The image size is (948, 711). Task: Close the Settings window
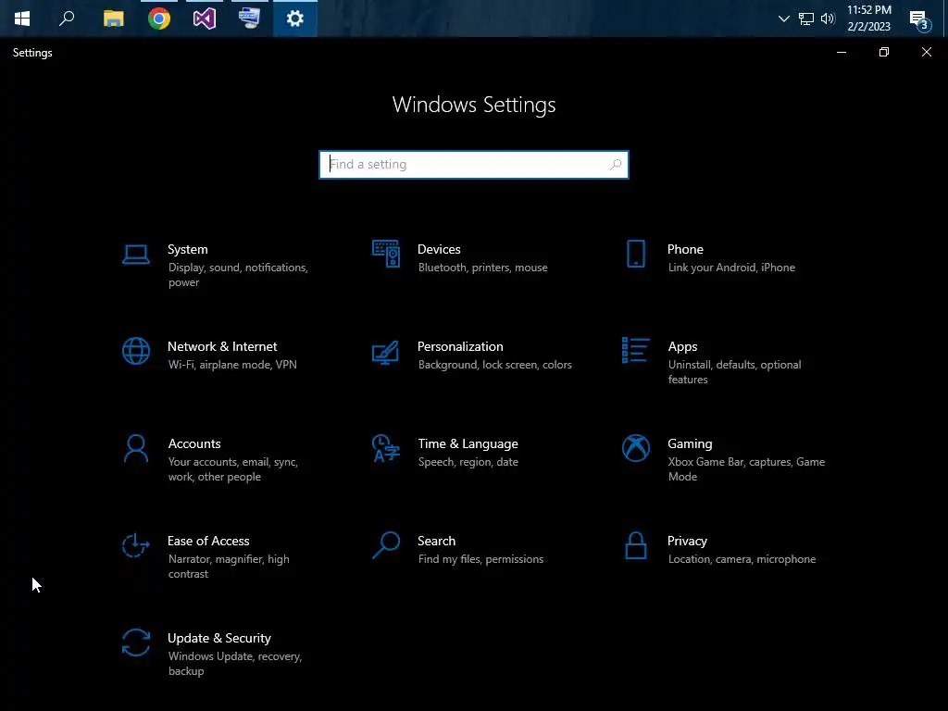click(926, 53)
